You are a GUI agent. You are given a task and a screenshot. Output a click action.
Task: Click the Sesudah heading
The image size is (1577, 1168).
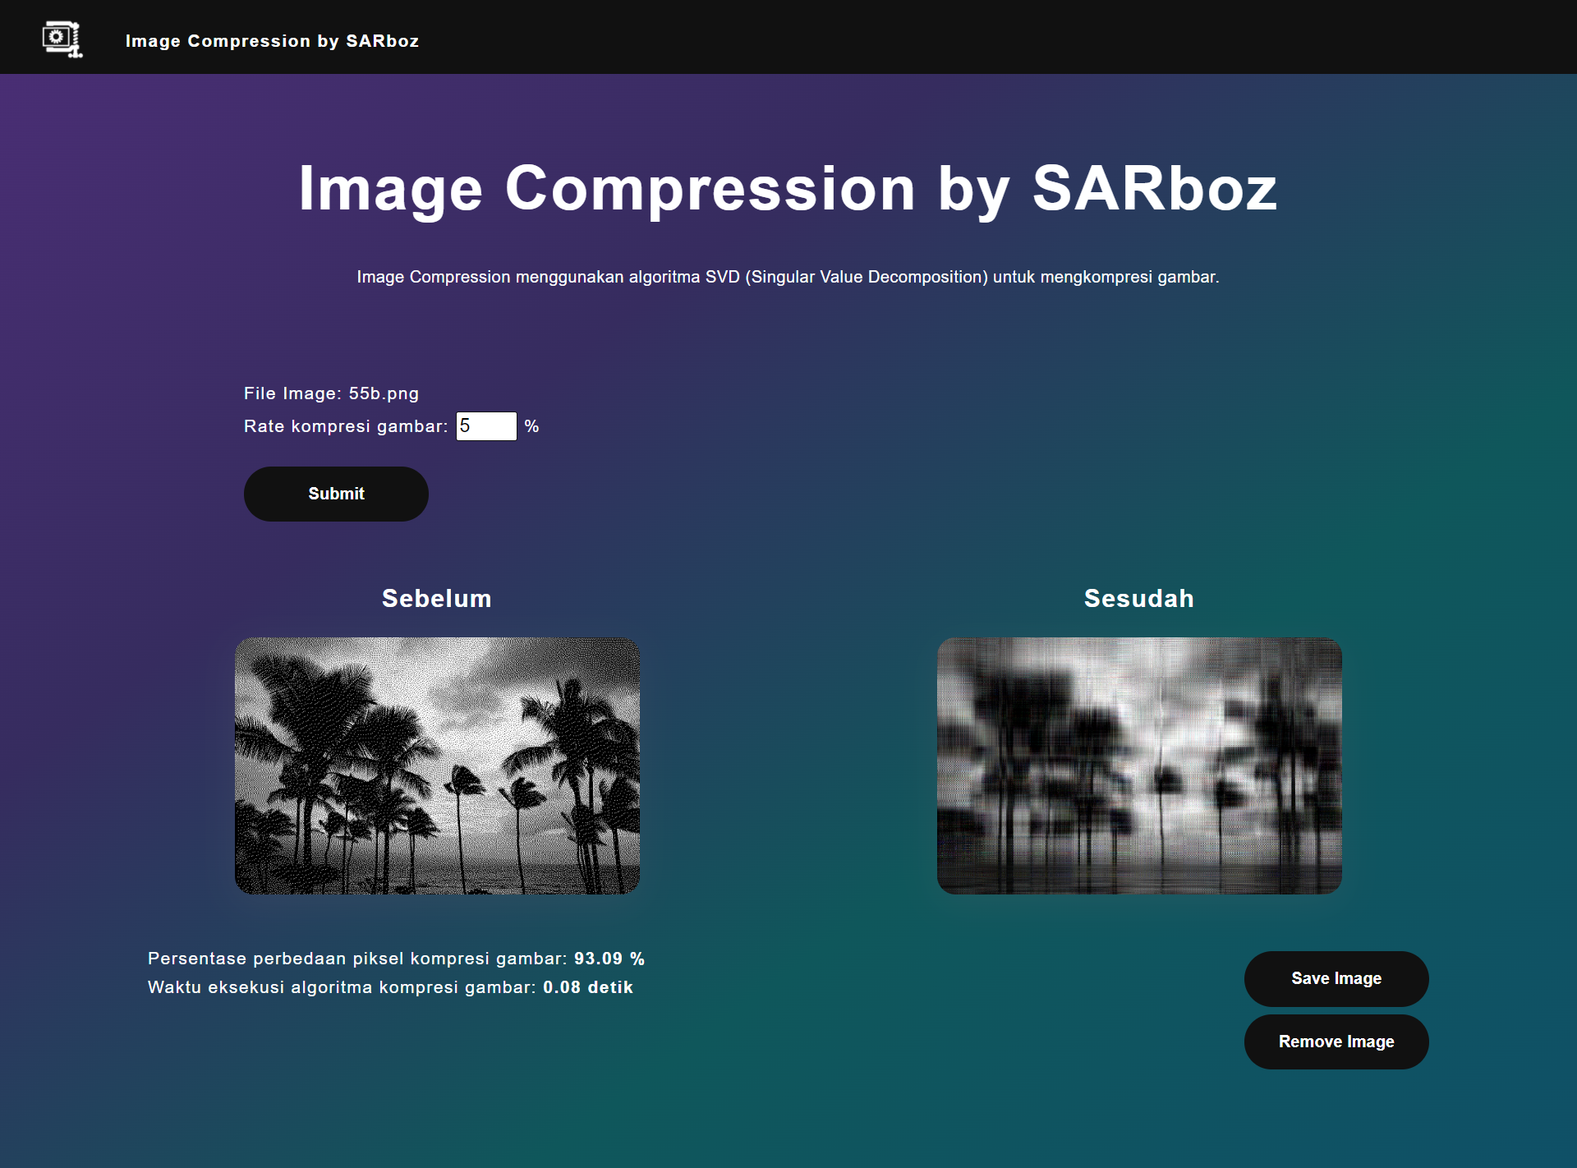pos(1138,598)
